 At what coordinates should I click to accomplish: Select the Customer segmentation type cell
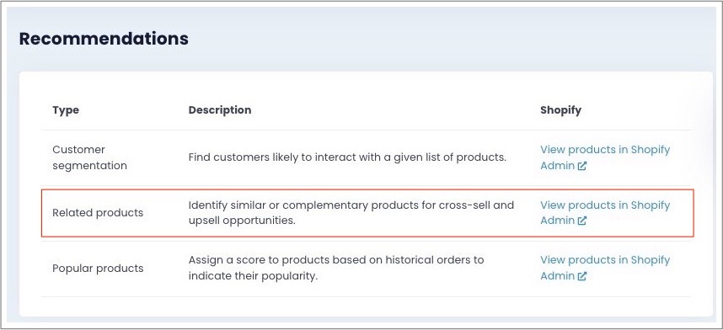pos(89,157)
